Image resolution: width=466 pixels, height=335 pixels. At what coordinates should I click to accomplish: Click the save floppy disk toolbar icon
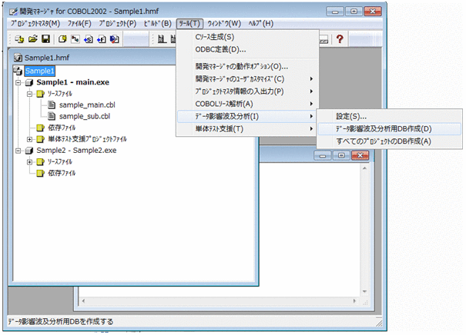click(x=45, y=39)
